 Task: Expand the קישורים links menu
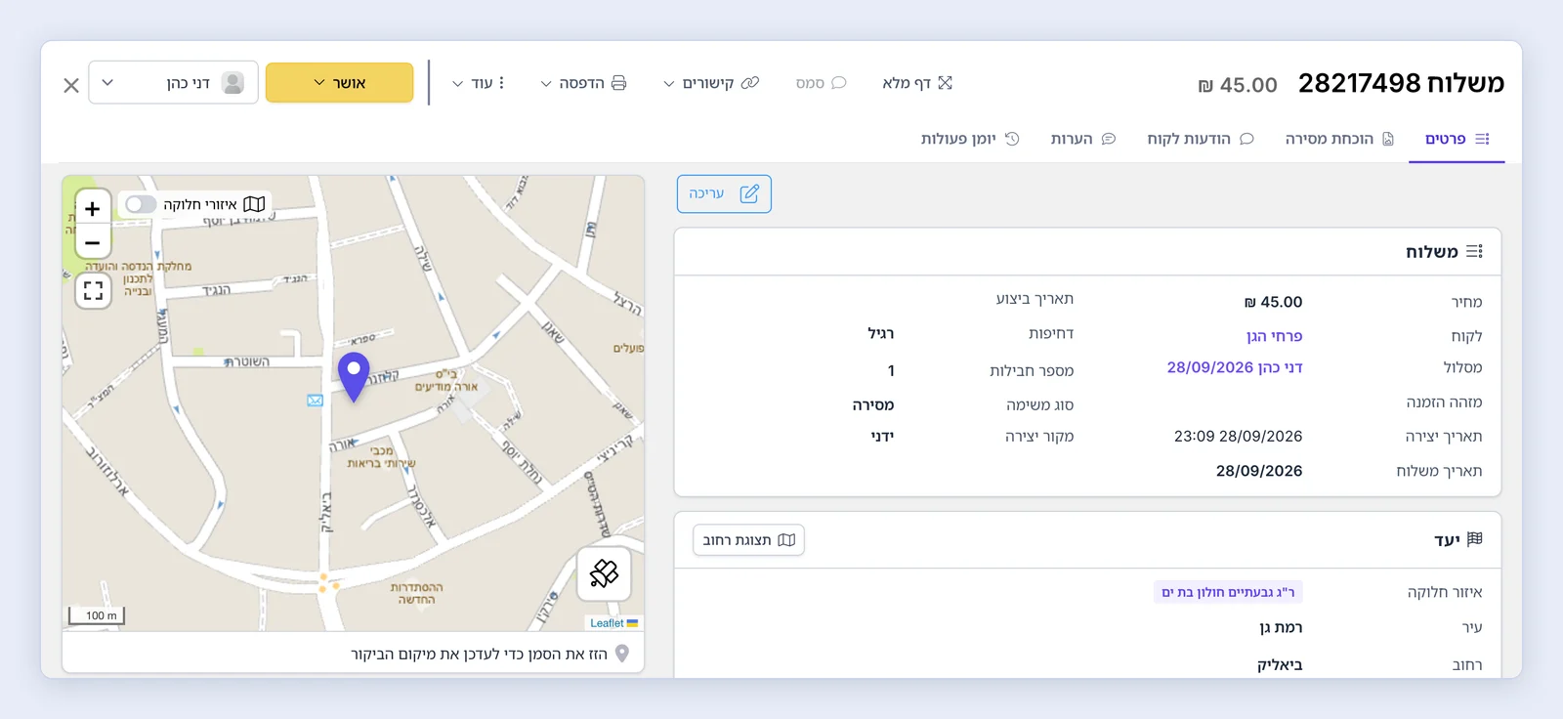[711, 83]
